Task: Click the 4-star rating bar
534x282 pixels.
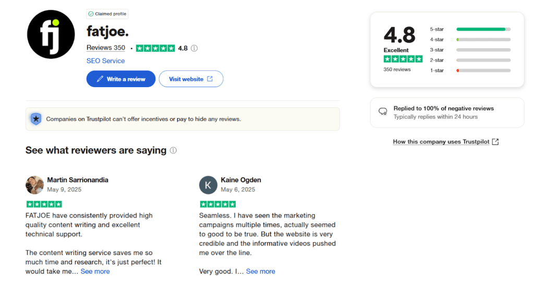Action: pos(483,40)
